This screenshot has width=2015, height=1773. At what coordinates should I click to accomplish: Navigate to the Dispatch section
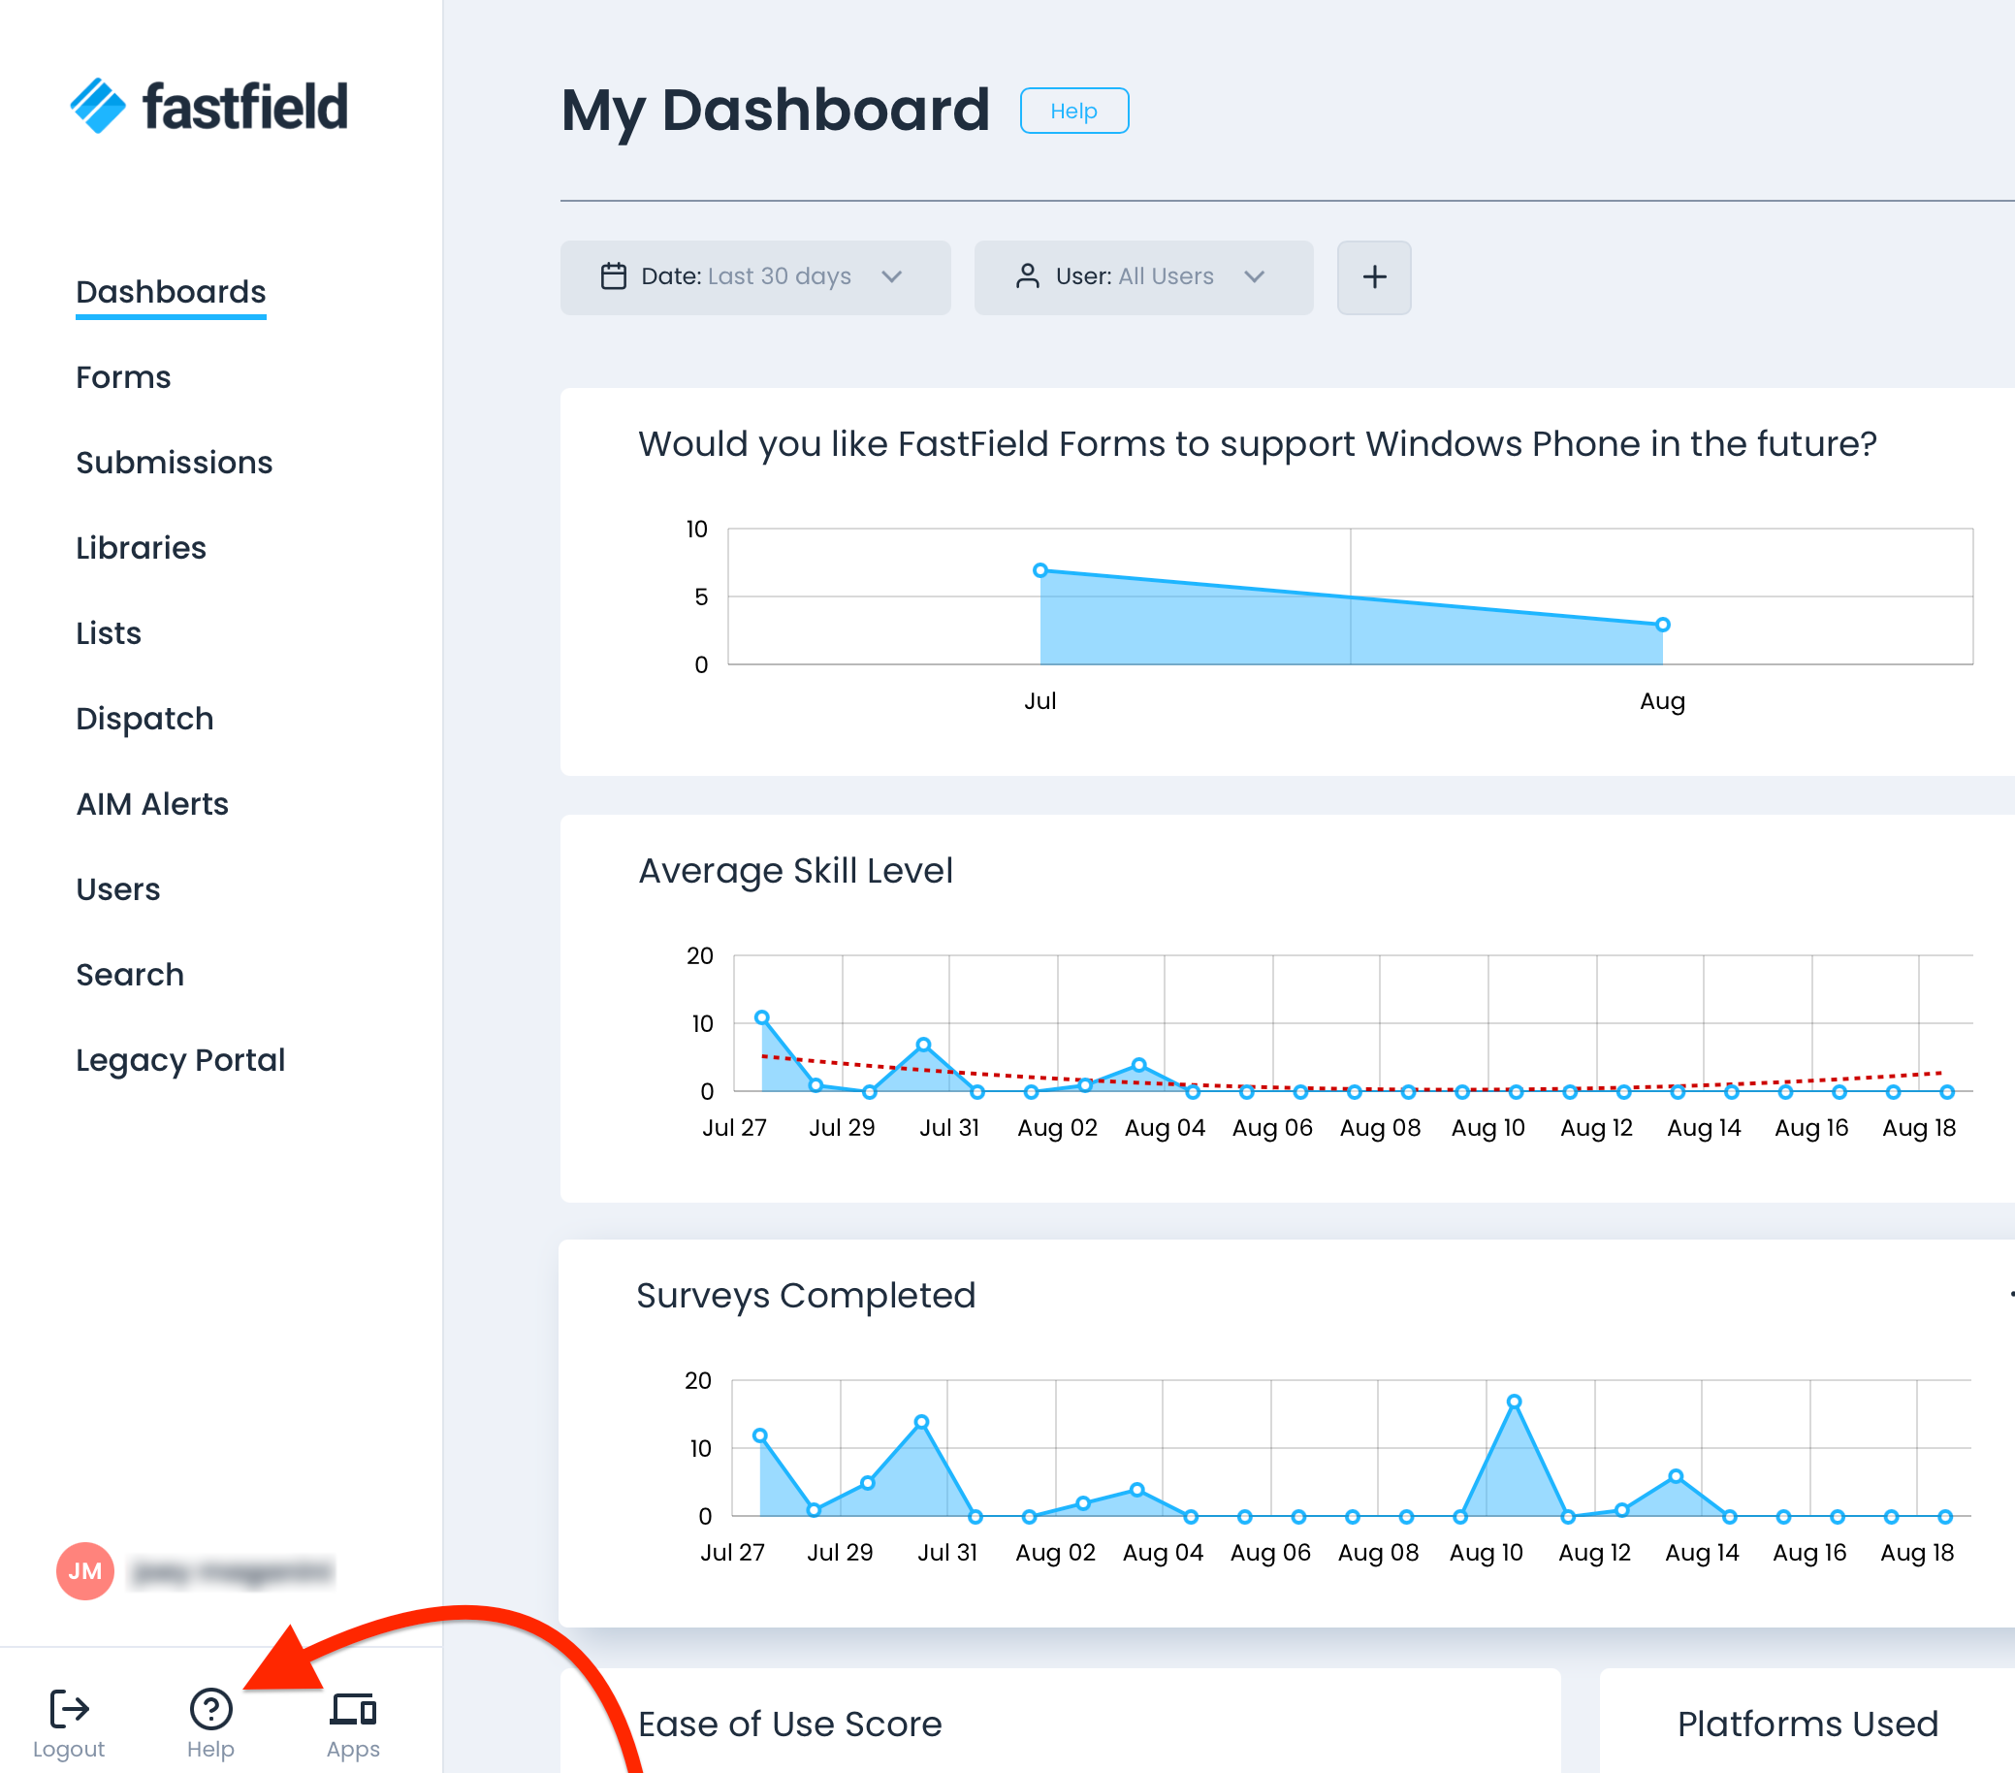point(144,718)
